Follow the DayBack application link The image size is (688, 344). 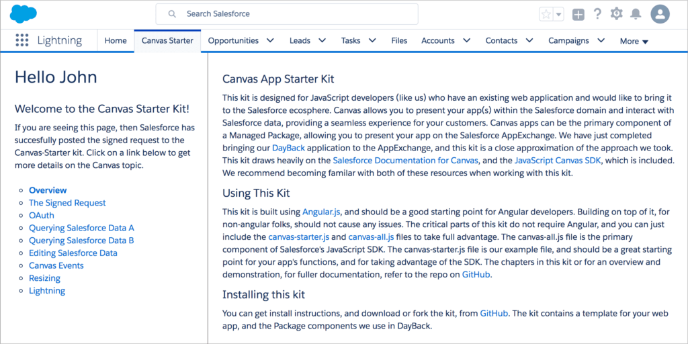pyautogui.click(x=288, y=148)
